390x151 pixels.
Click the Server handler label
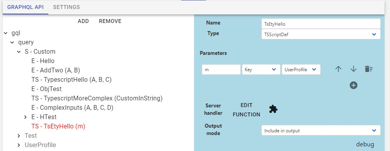(213, 109)
